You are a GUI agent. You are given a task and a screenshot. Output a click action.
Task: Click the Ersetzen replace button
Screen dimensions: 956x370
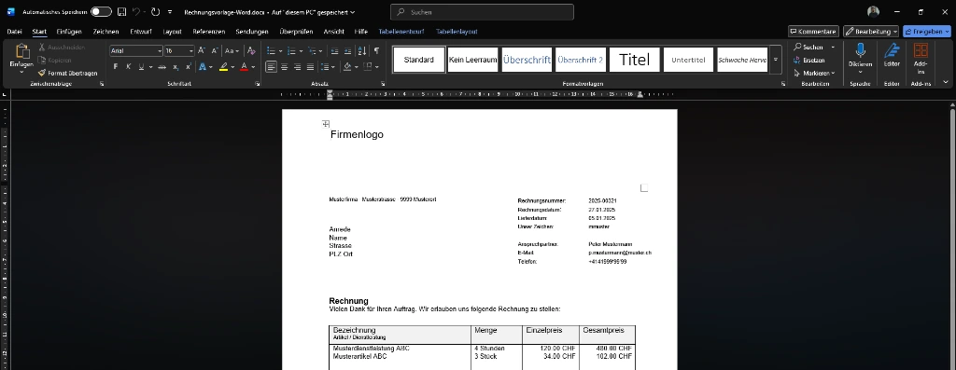[x=809, y=61]
